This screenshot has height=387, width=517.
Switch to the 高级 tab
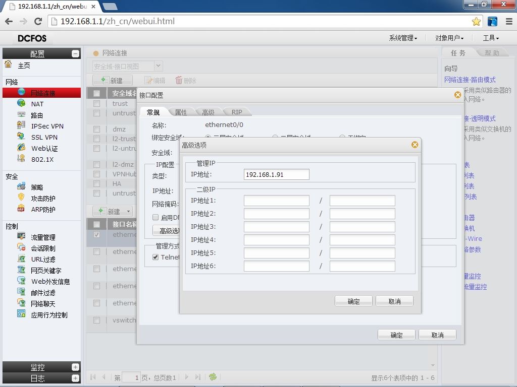pyautogui.click(x=208, y=112)
